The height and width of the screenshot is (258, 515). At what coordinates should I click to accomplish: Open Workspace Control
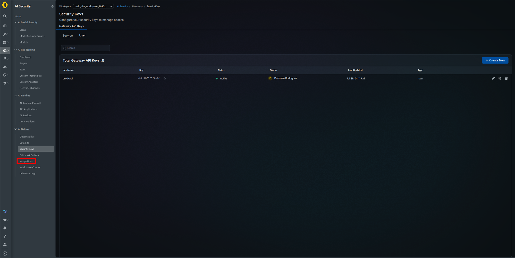(30, 167)
